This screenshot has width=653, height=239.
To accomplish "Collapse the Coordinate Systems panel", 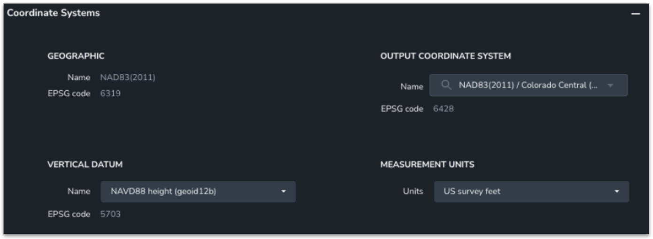I will tap(636, 14).
